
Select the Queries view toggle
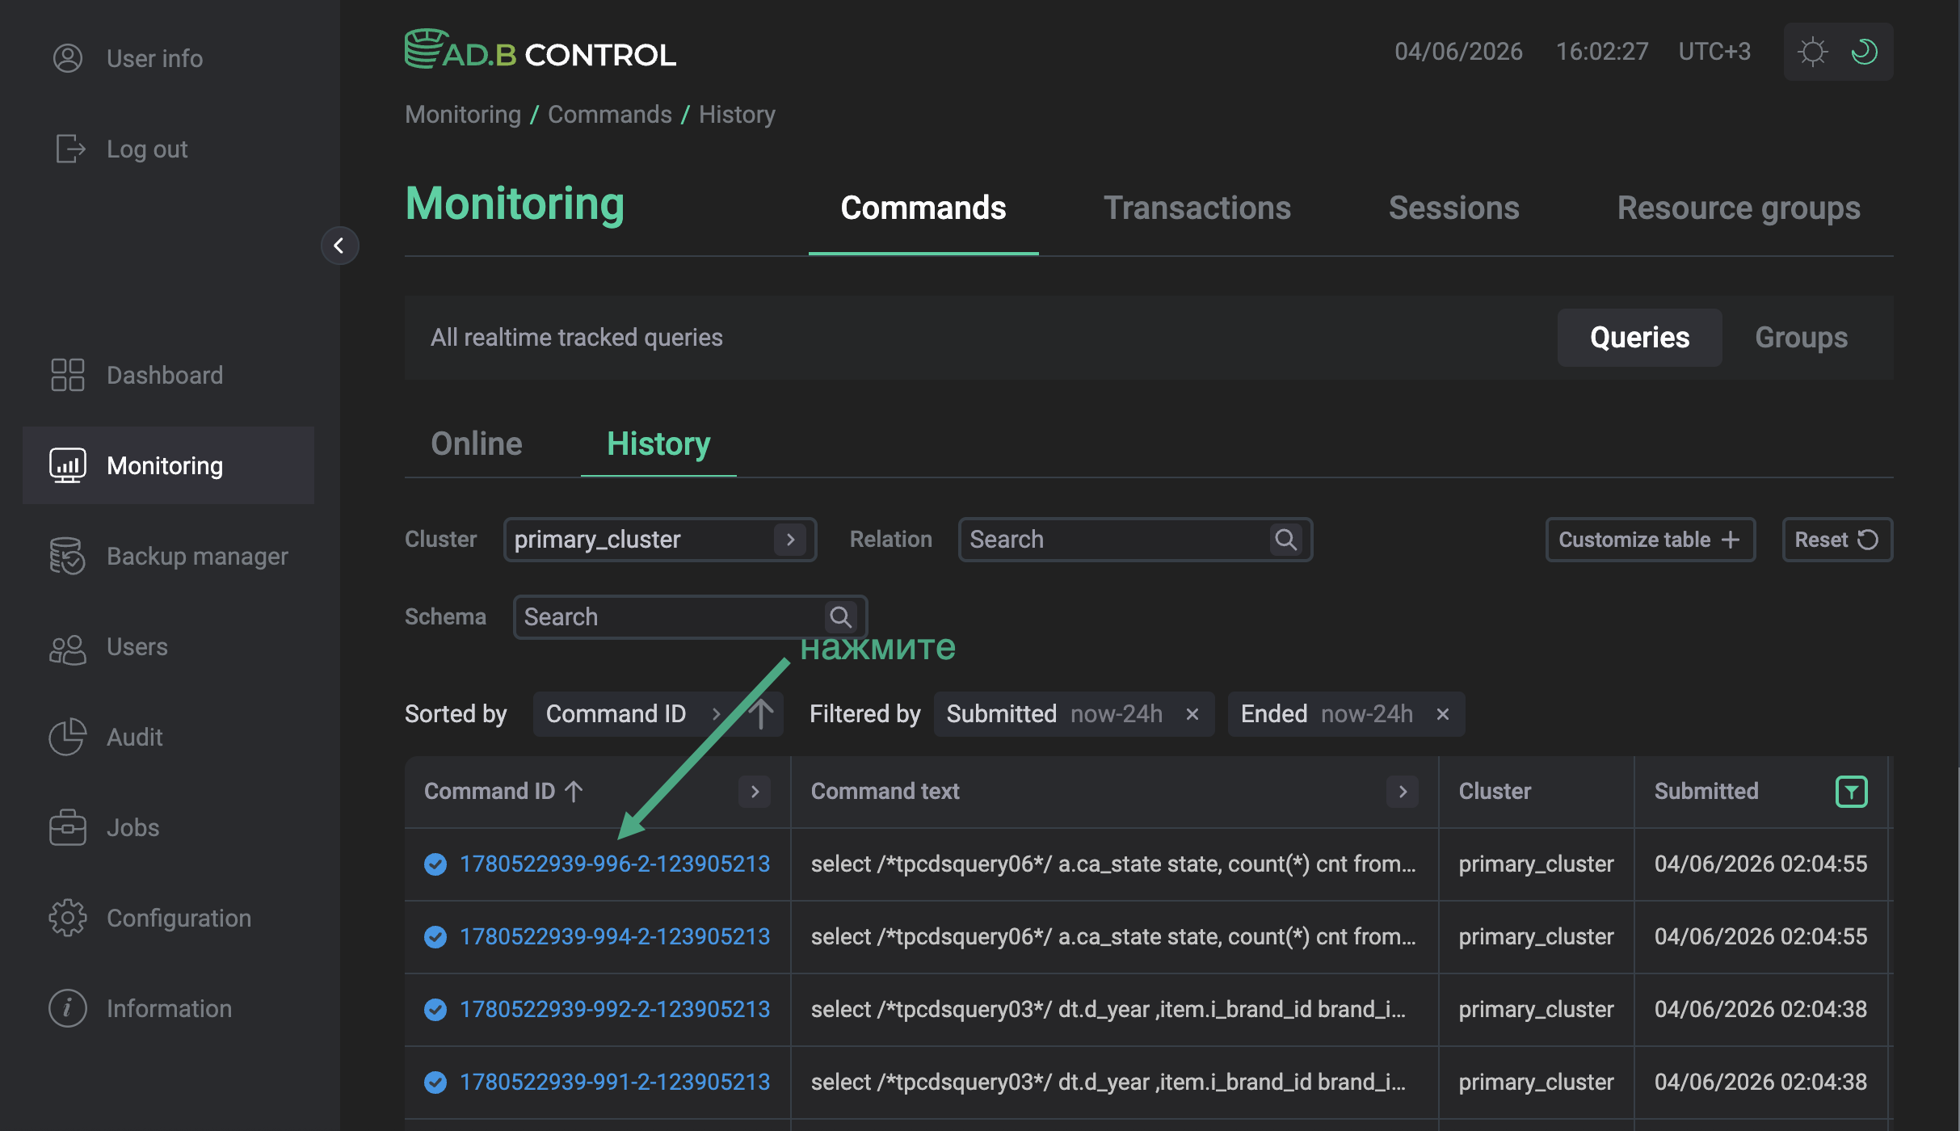coord(1640,338)
